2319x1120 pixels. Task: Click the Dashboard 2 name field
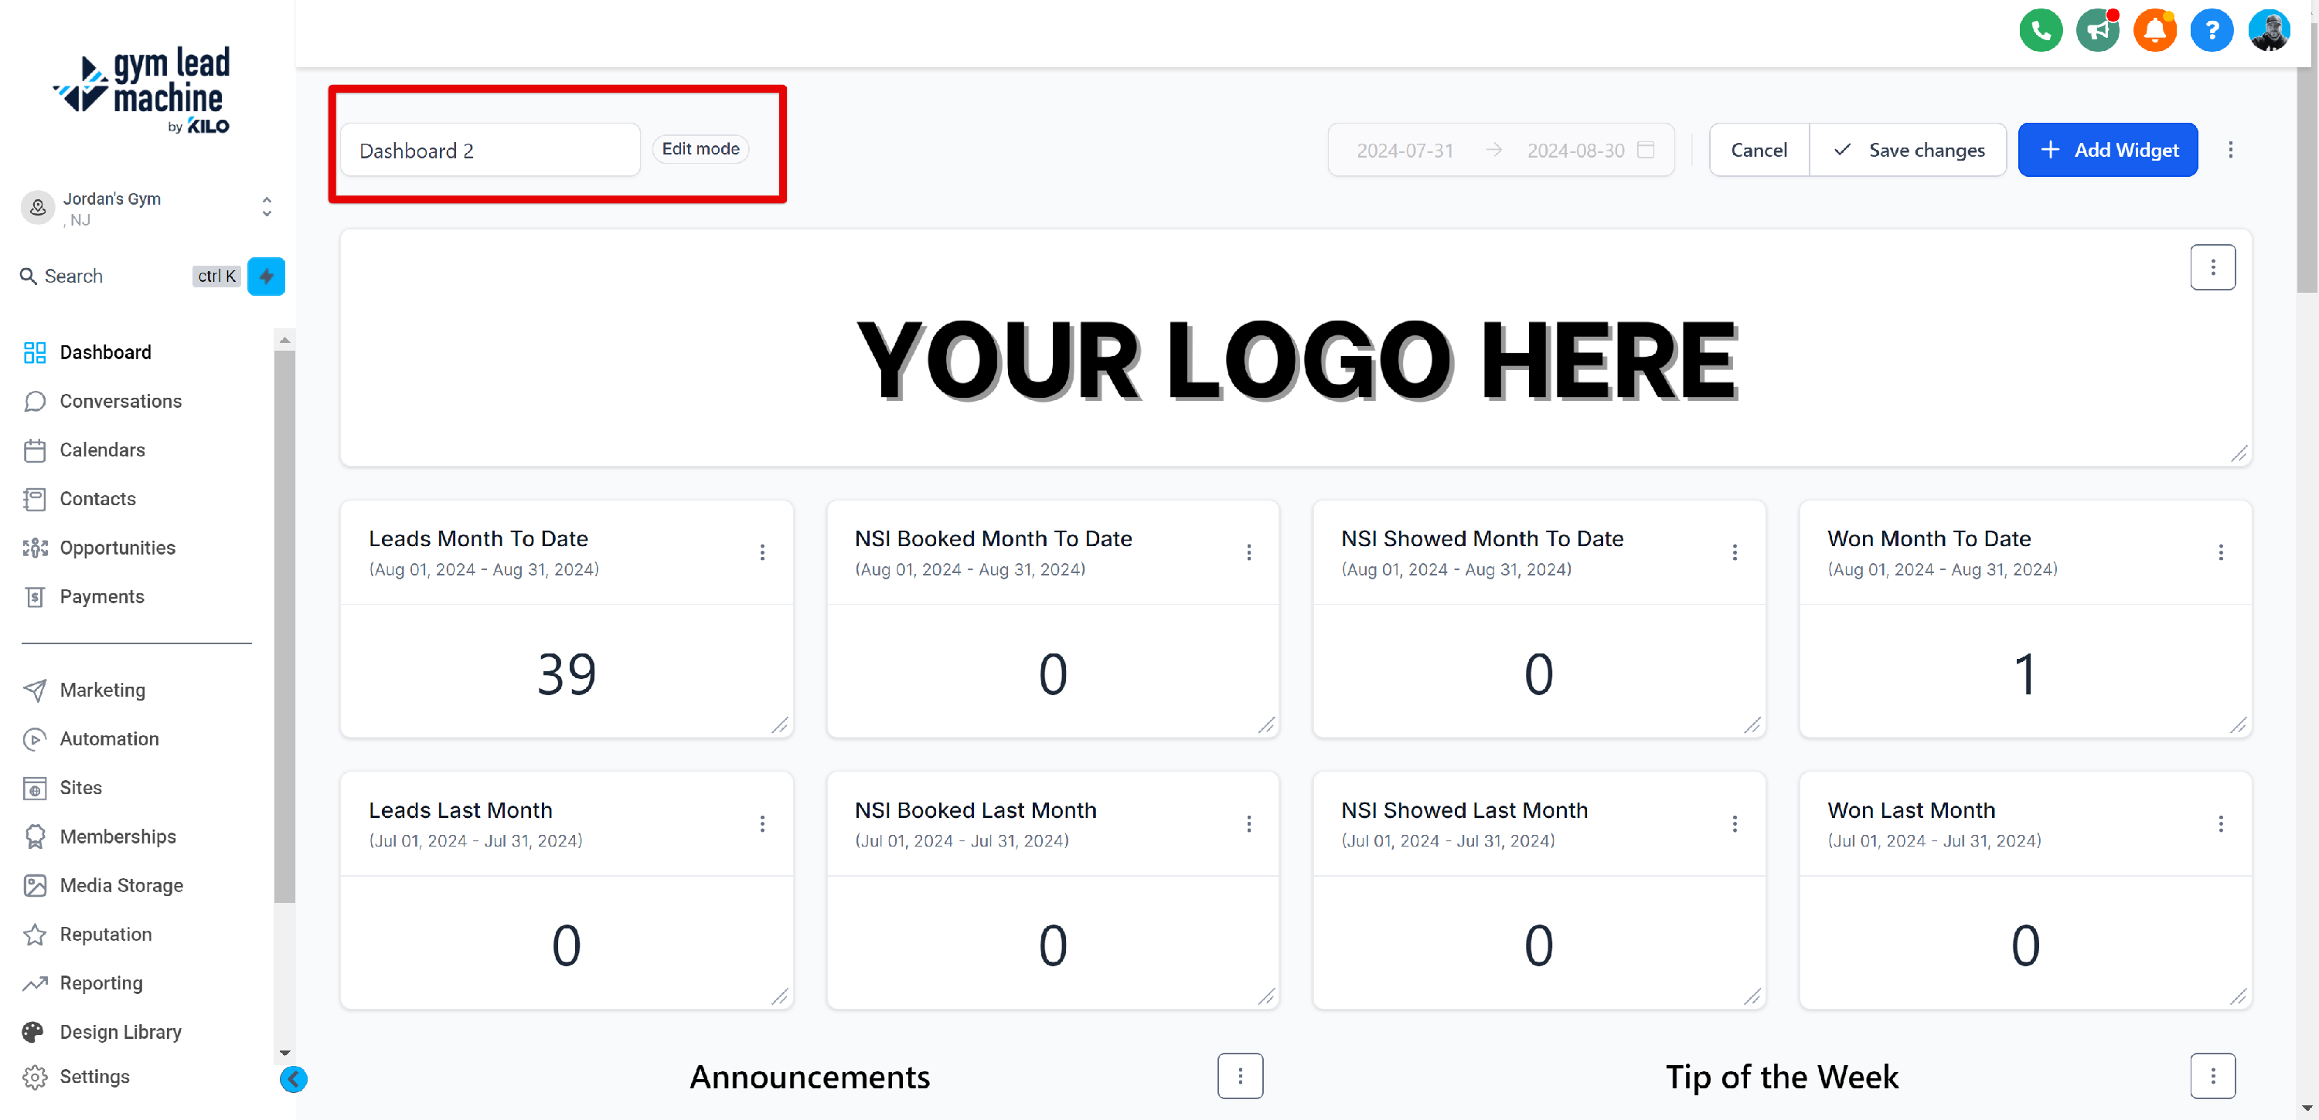[x=490, y=150]
